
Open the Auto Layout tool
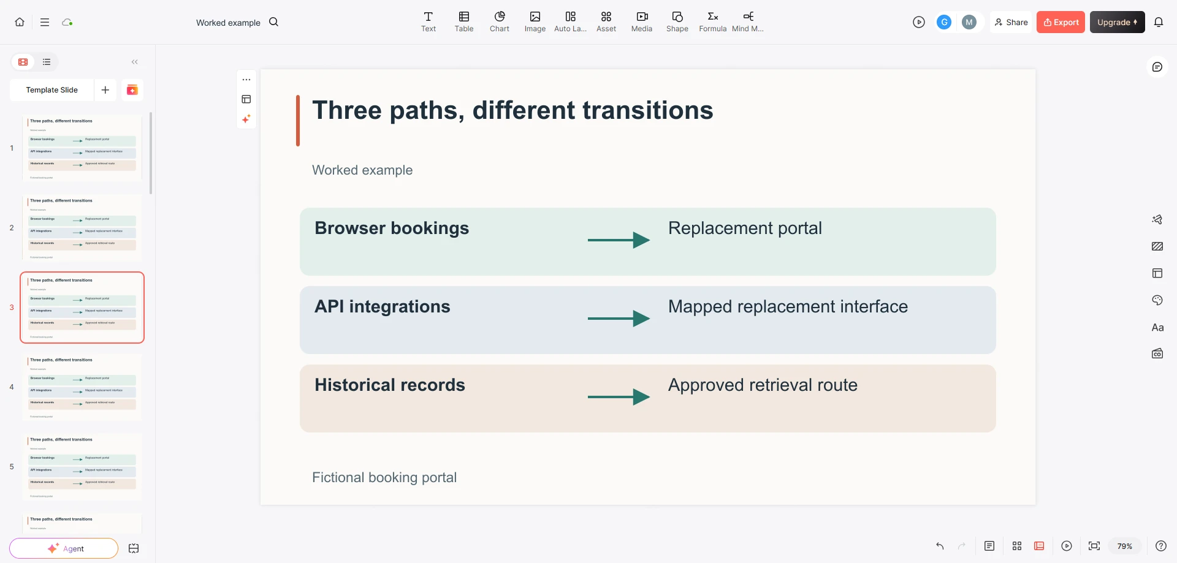pos(571,22)
